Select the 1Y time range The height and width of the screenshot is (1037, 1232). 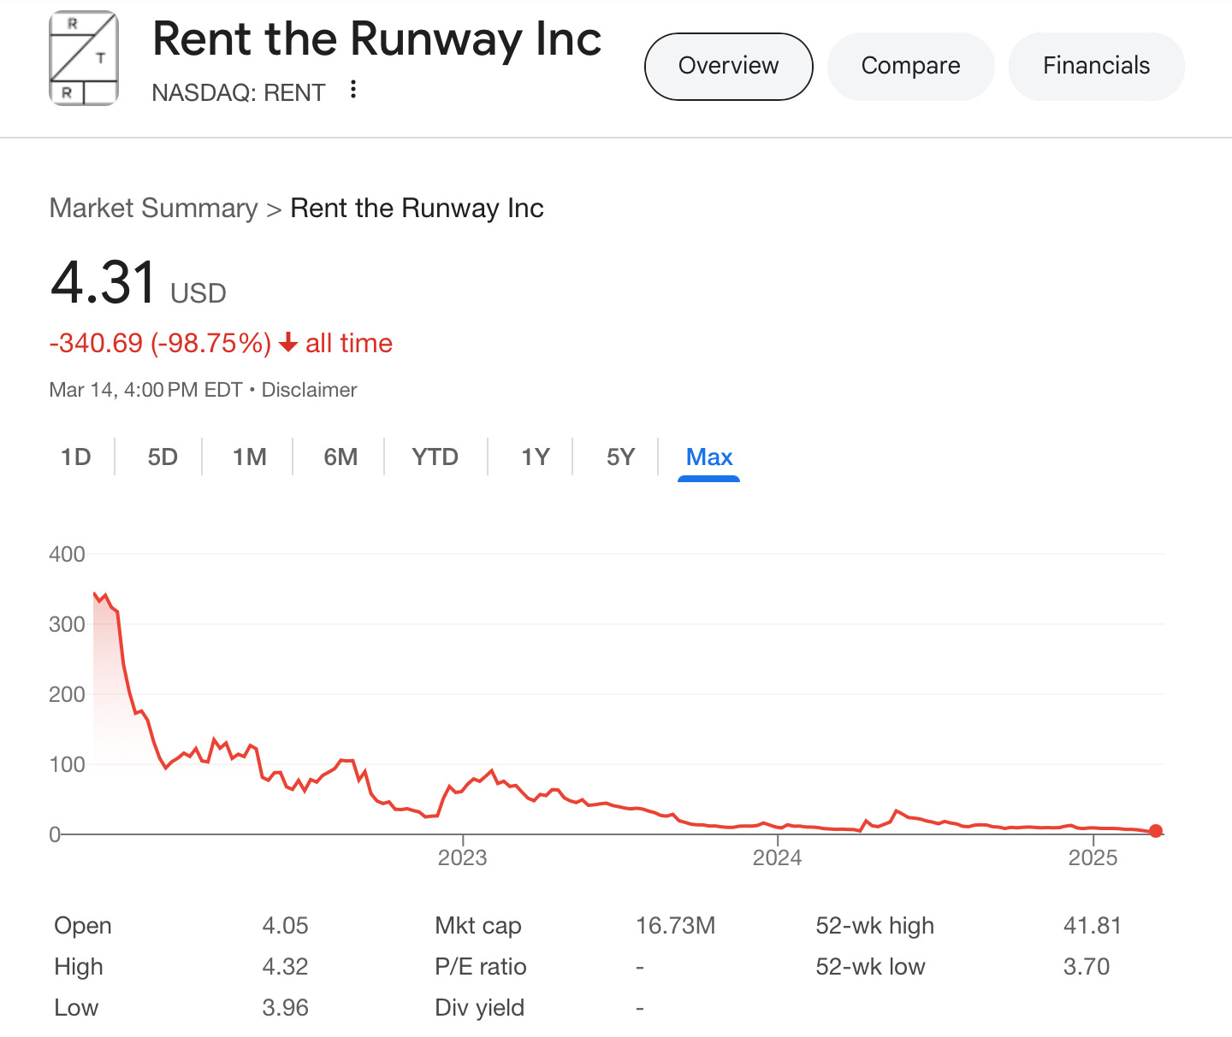(536, 457)
